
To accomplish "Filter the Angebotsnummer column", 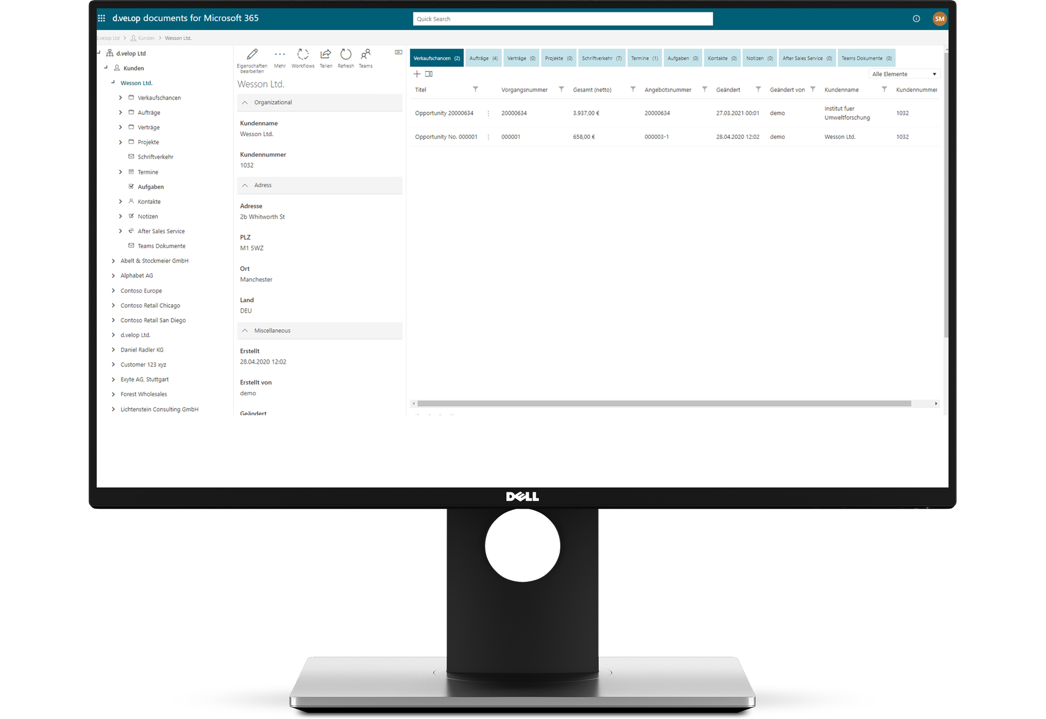I will coord(704,89).
